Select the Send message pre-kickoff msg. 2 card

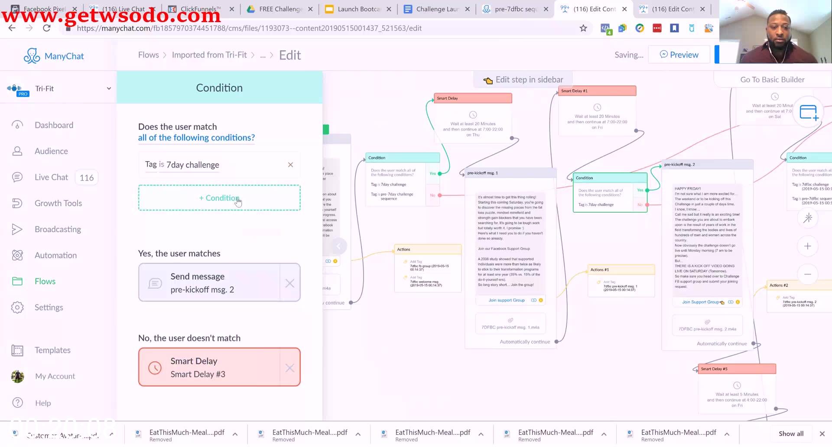coord(209,283)
